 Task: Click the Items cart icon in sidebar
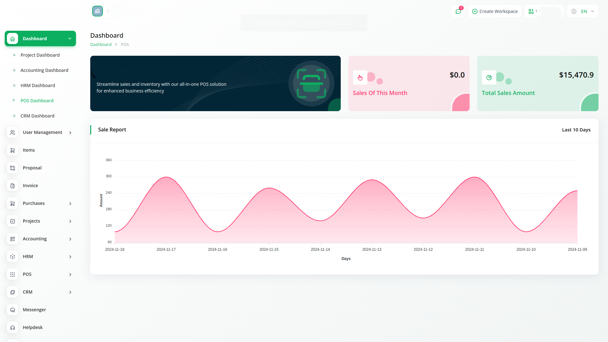(x=13, y=150)
